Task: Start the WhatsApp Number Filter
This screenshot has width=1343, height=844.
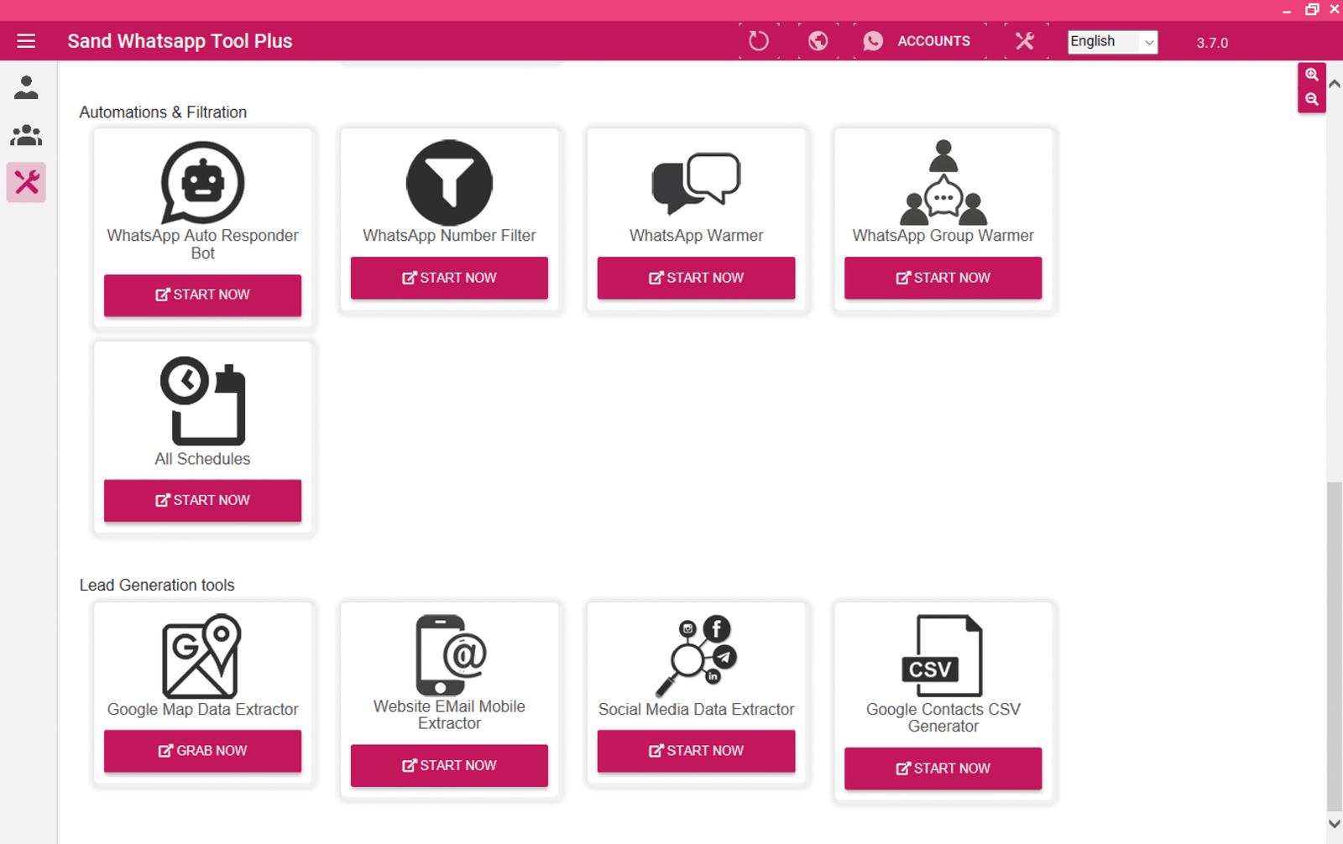Action: 449,278
